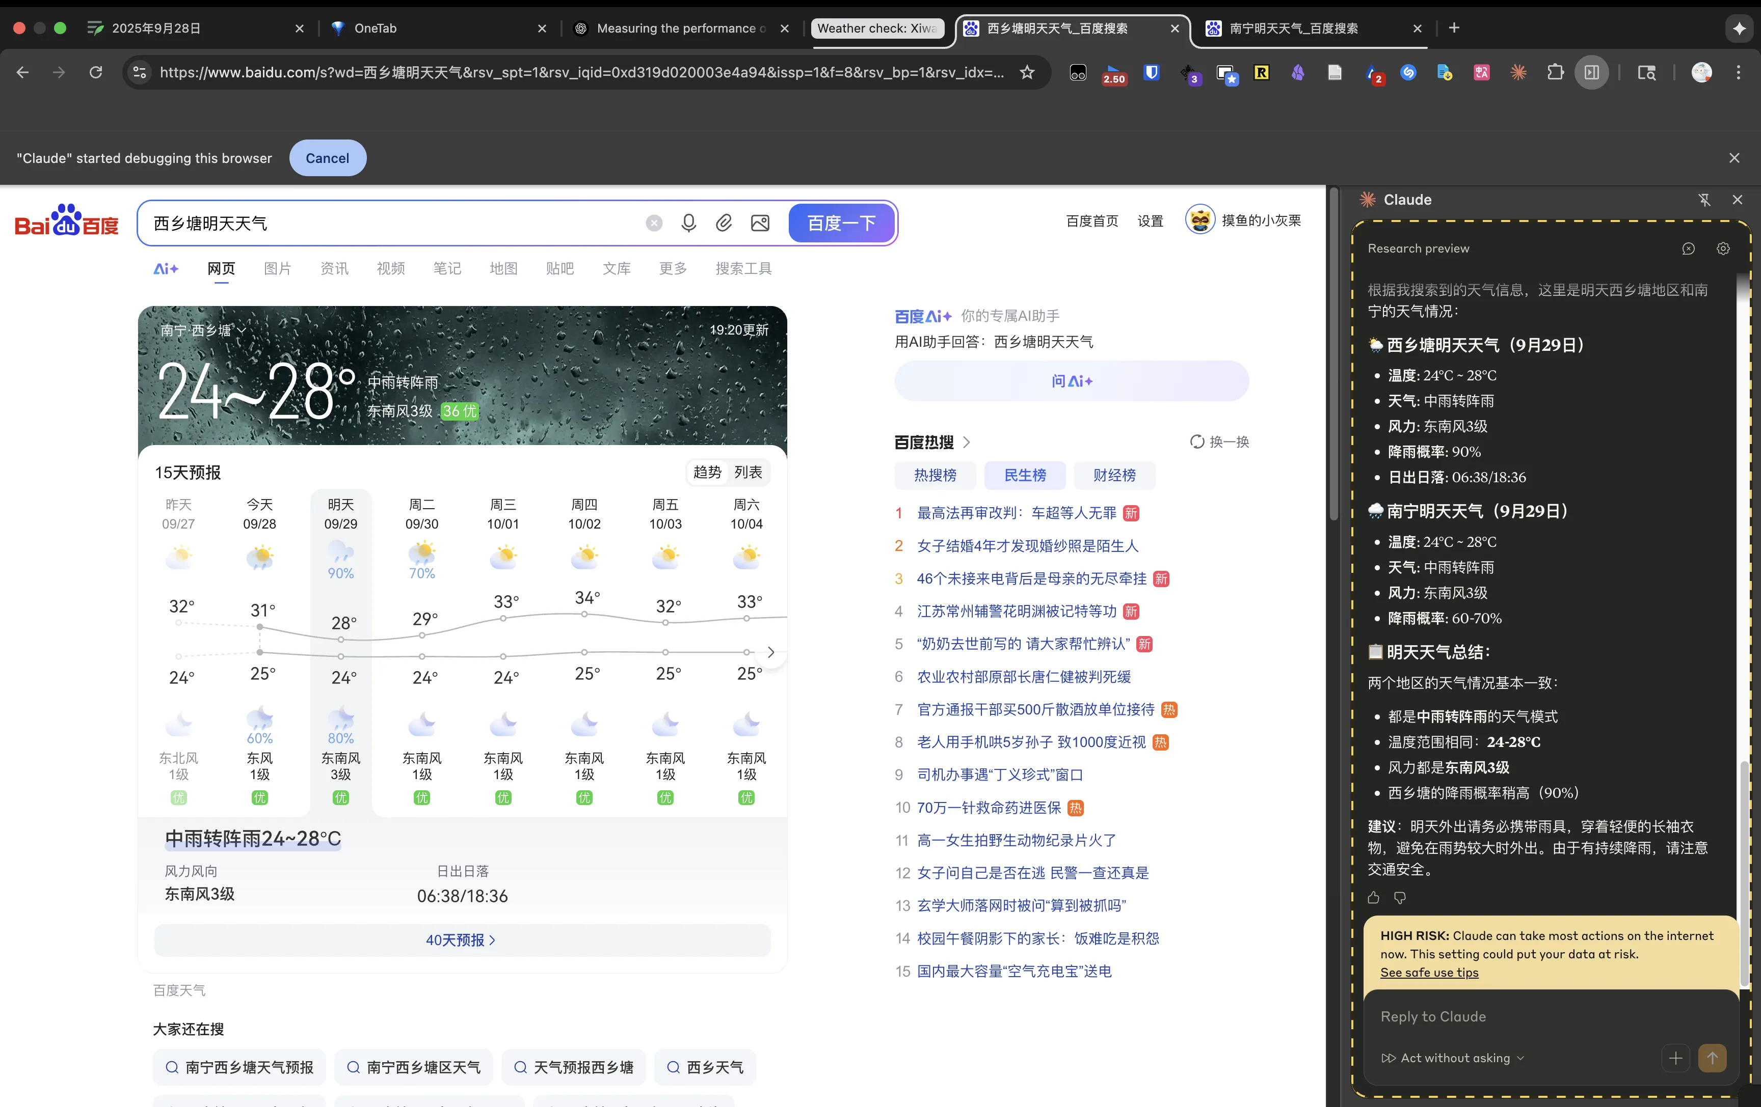
Task: Expand the 南宁·西乡塘 location dropdown
Action: (x=203, y=330)
